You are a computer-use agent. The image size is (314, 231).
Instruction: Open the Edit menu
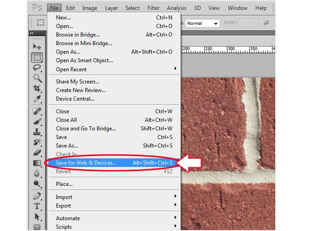[70, 8]
